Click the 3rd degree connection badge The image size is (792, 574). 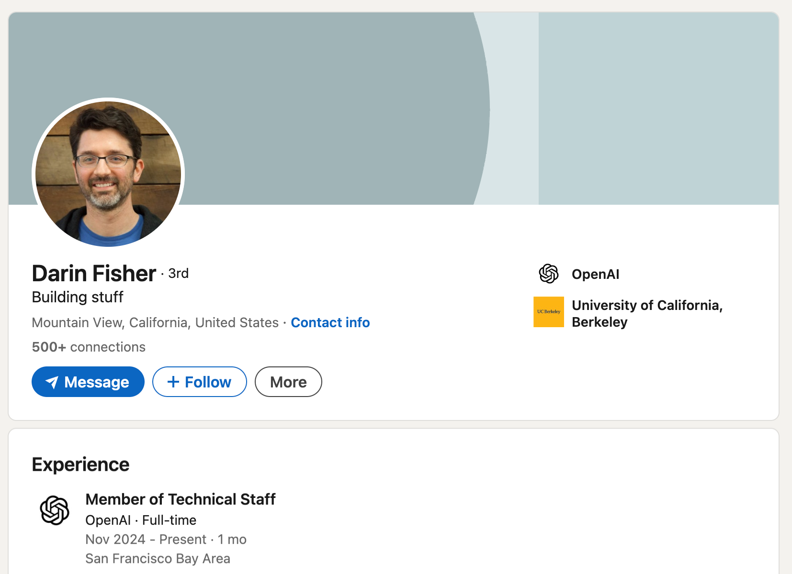[179, 273]
